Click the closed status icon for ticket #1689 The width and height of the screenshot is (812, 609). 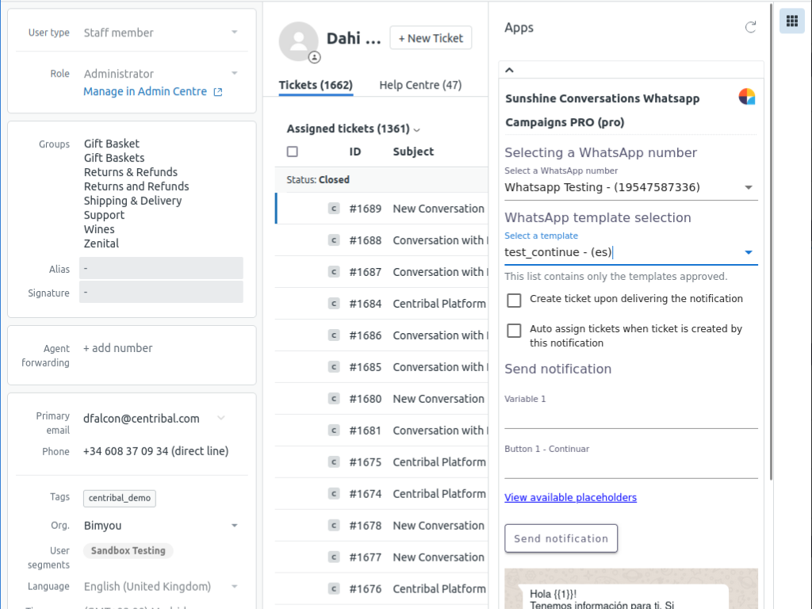tap(334, 209)
